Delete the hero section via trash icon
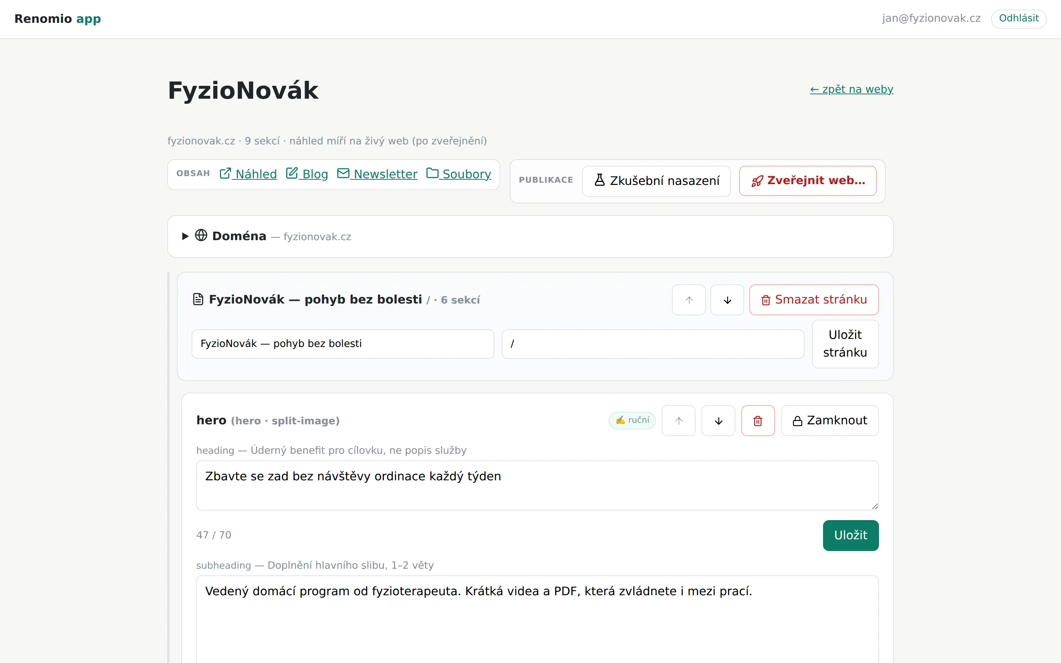1061x663 pixels. click(x=757, y=421)
